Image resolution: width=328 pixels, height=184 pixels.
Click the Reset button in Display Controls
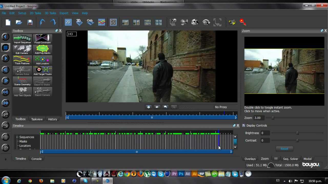[x=284, y=148]
